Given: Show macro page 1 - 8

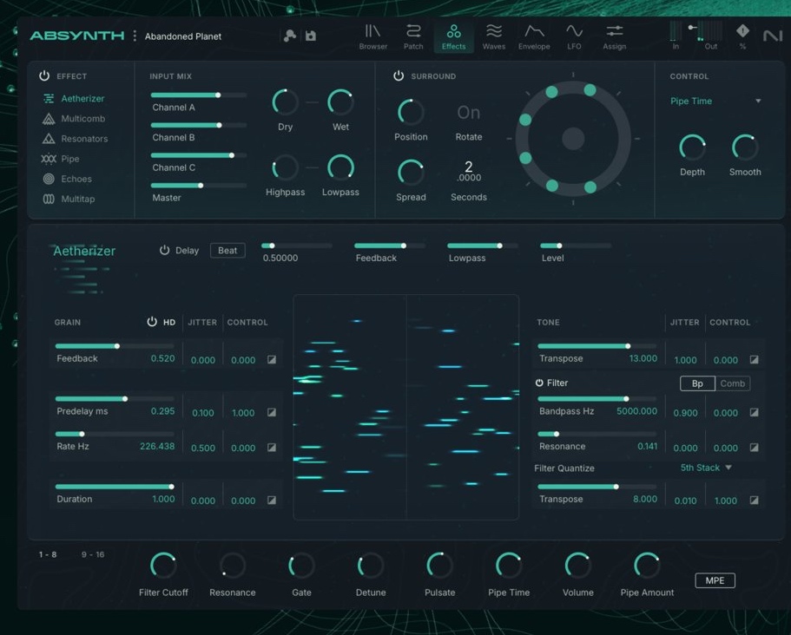Looking at the screenshot, I should click(48, 555).
